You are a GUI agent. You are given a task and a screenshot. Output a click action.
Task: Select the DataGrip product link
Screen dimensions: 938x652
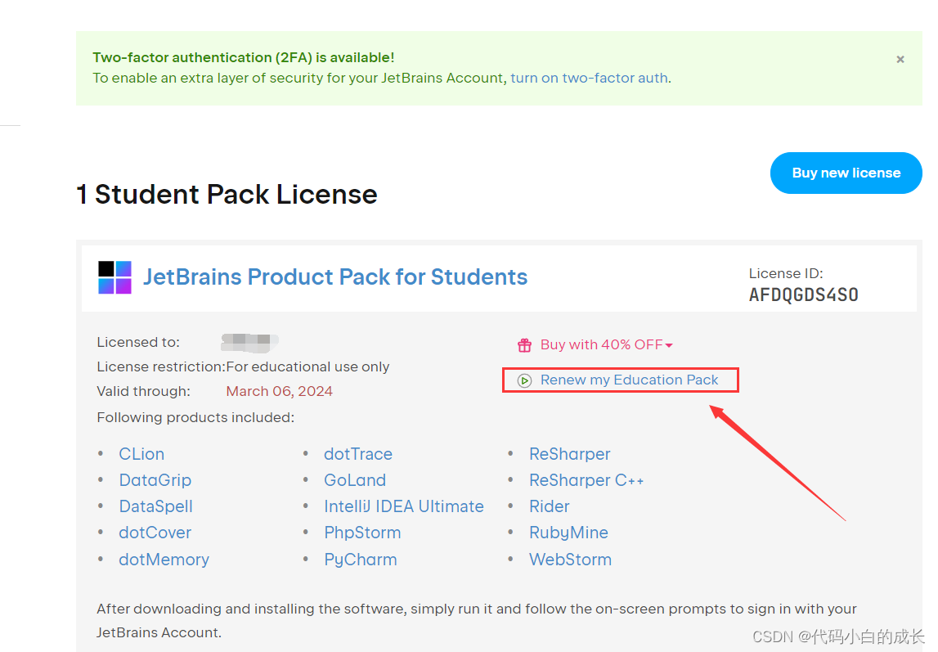(155, 480)
